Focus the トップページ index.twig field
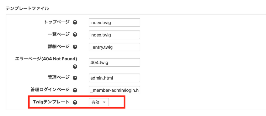 (x=114, y=22)
